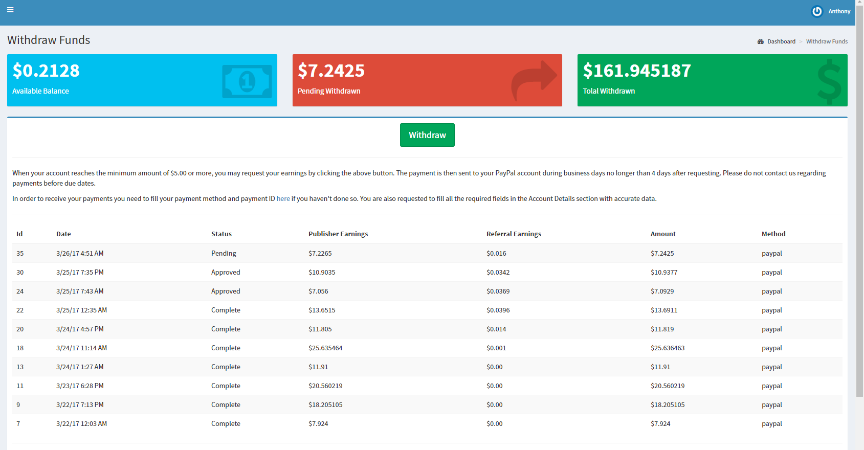Screen dimensions: 864x450
Task: Click the dollar sign icon in Total Withdrawn card
Action: click(829, 82)
